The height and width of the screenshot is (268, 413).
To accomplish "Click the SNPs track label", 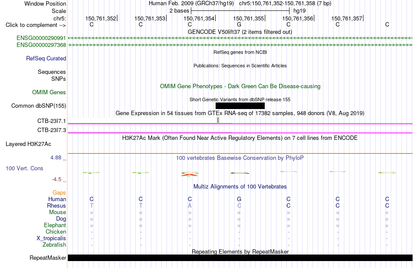I will pos(59,79).
